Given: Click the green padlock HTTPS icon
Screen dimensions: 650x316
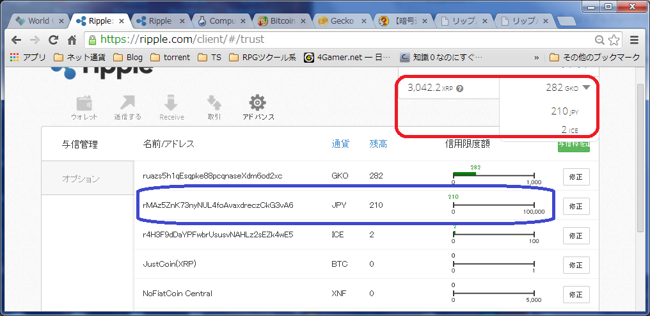Looking at the screenshot, I should point(92,40).
